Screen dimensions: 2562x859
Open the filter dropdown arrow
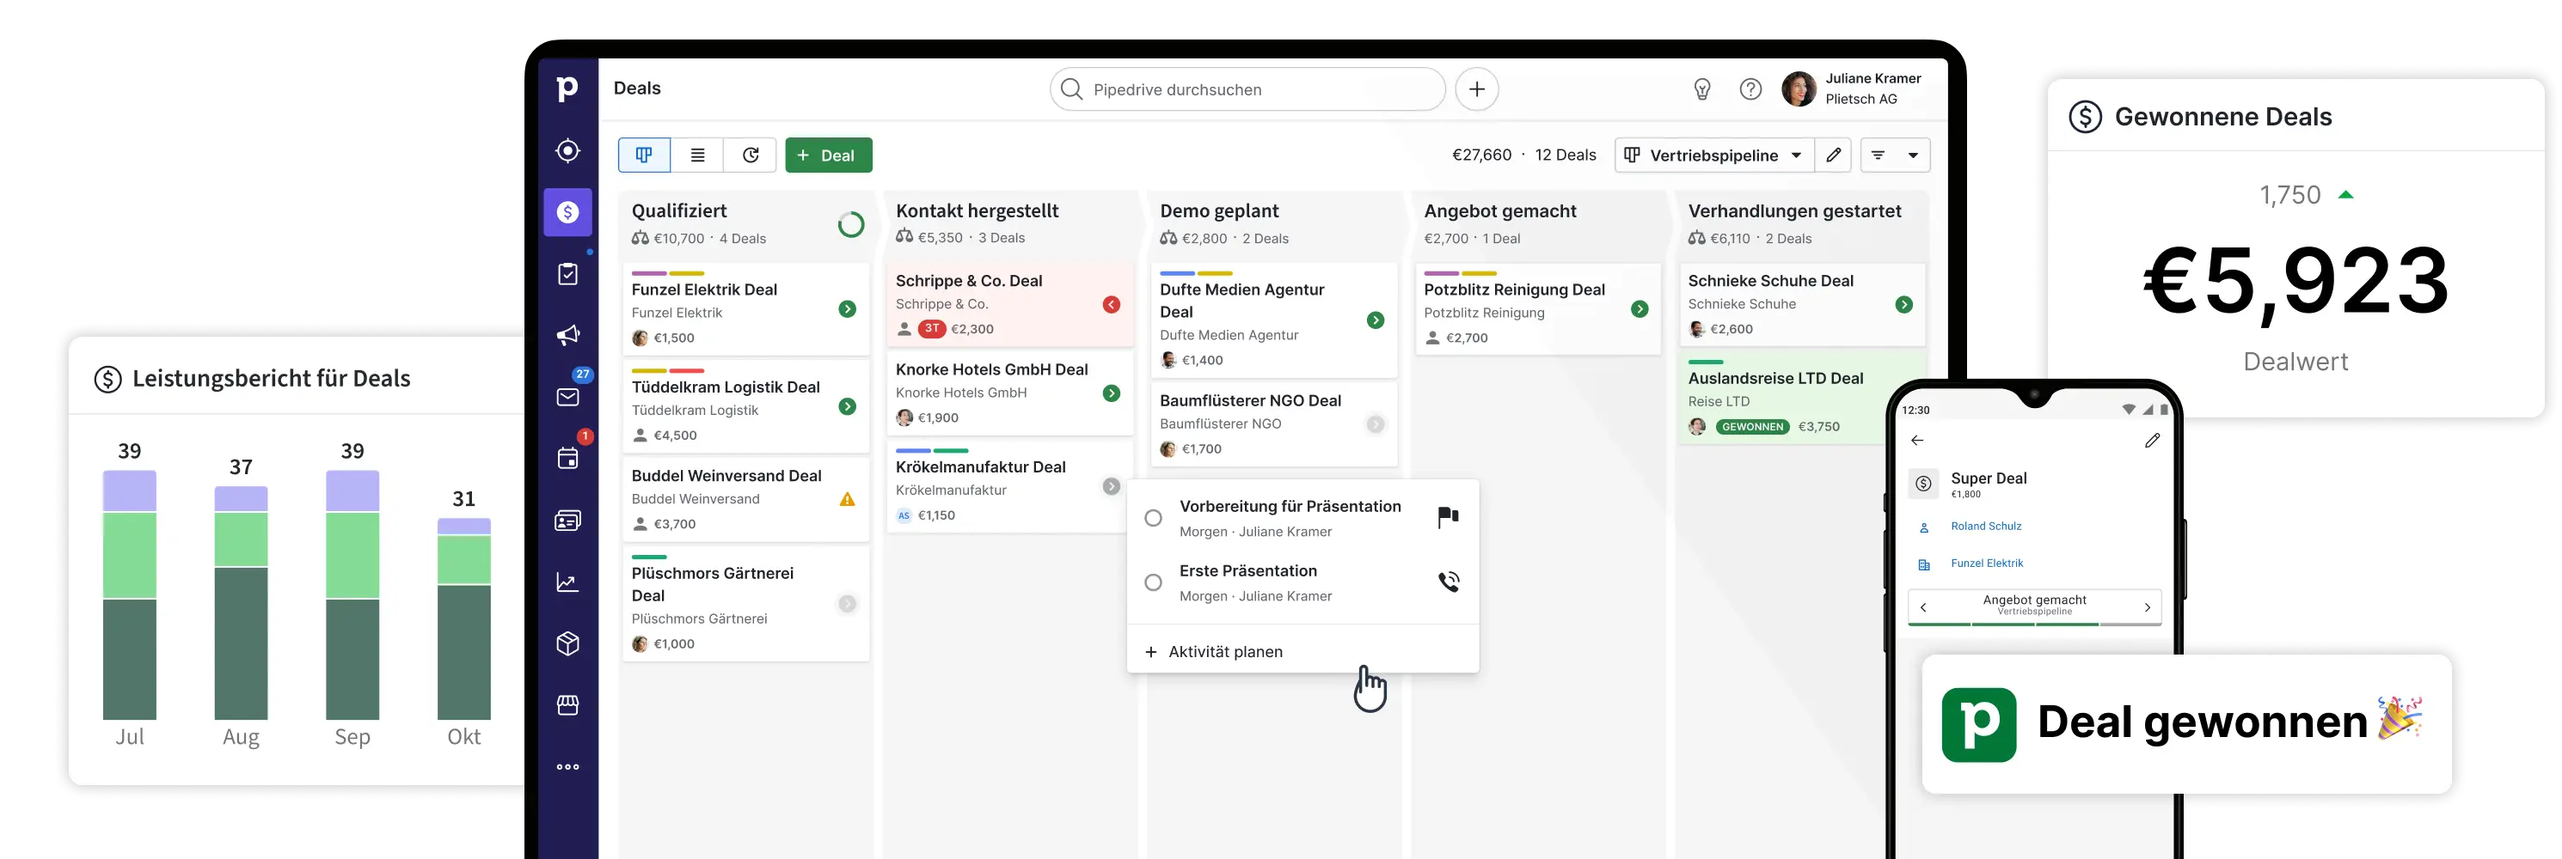1913,155
